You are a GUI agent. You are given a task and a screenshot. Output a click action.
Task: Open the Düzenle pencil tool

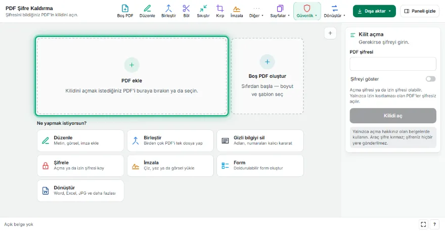tap(147, 11)
